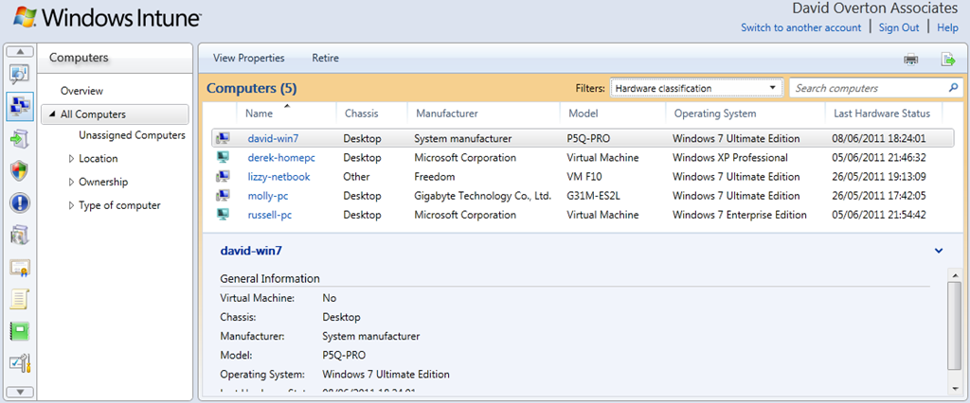Open the Endpoint Protection shield icon

tap(20, 171)
